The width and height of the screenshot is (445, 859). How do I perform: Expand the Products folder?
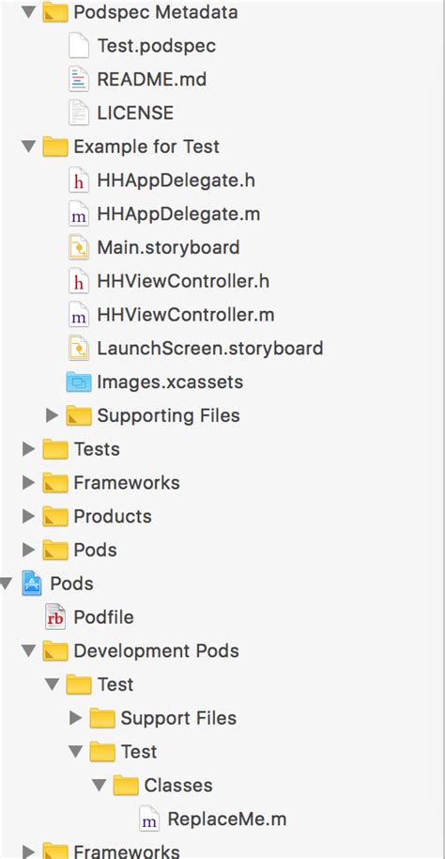pos(28,516)
